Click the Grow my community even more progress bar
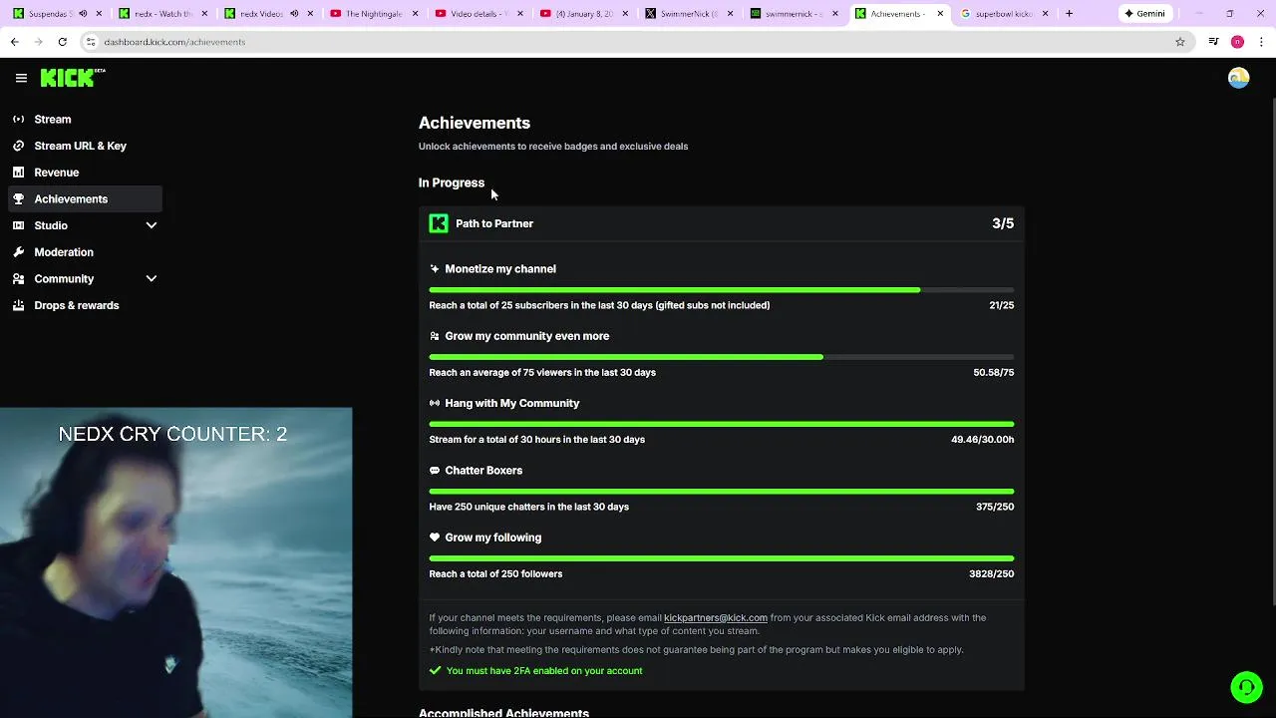Screen dimensions: 1276x718 click(x=722, y=357)
